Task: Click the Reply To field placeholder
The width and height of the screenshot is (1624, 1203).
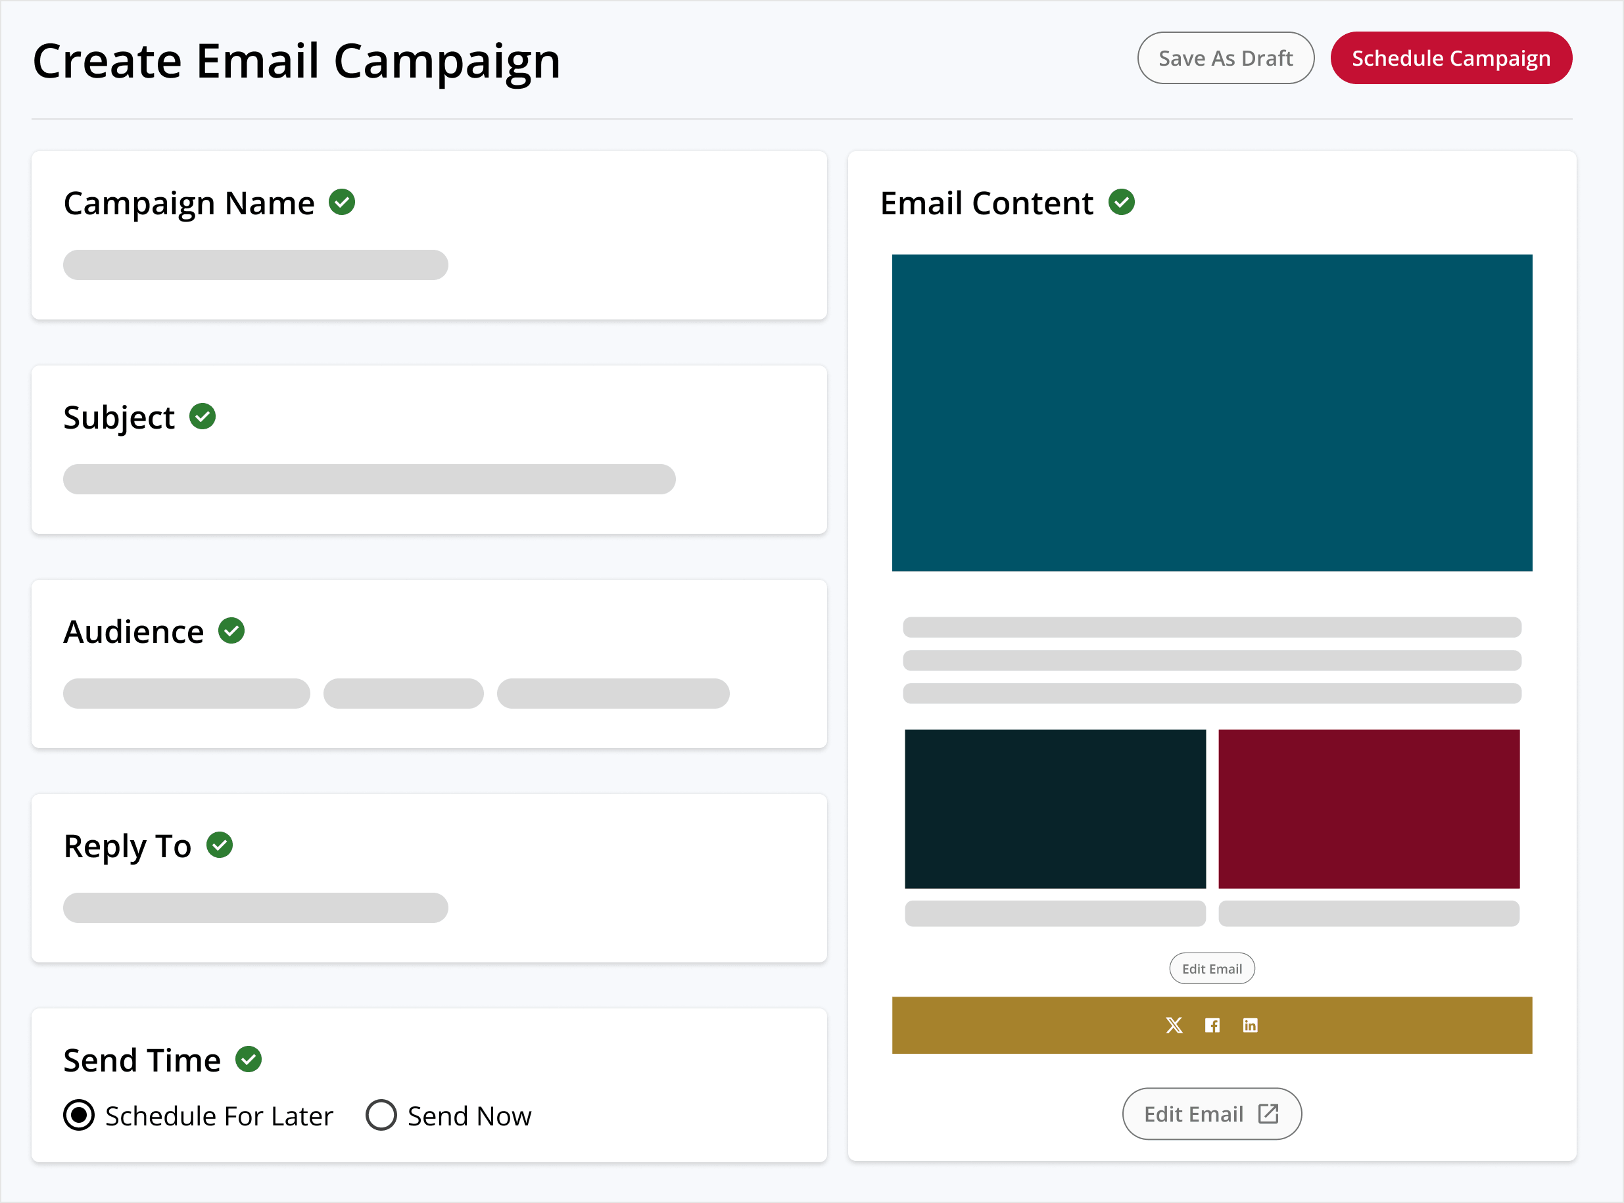Action: [x=256, y=908]
